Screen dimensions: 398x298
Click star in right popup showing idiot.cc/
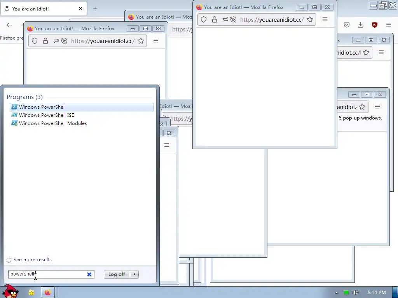366,52
